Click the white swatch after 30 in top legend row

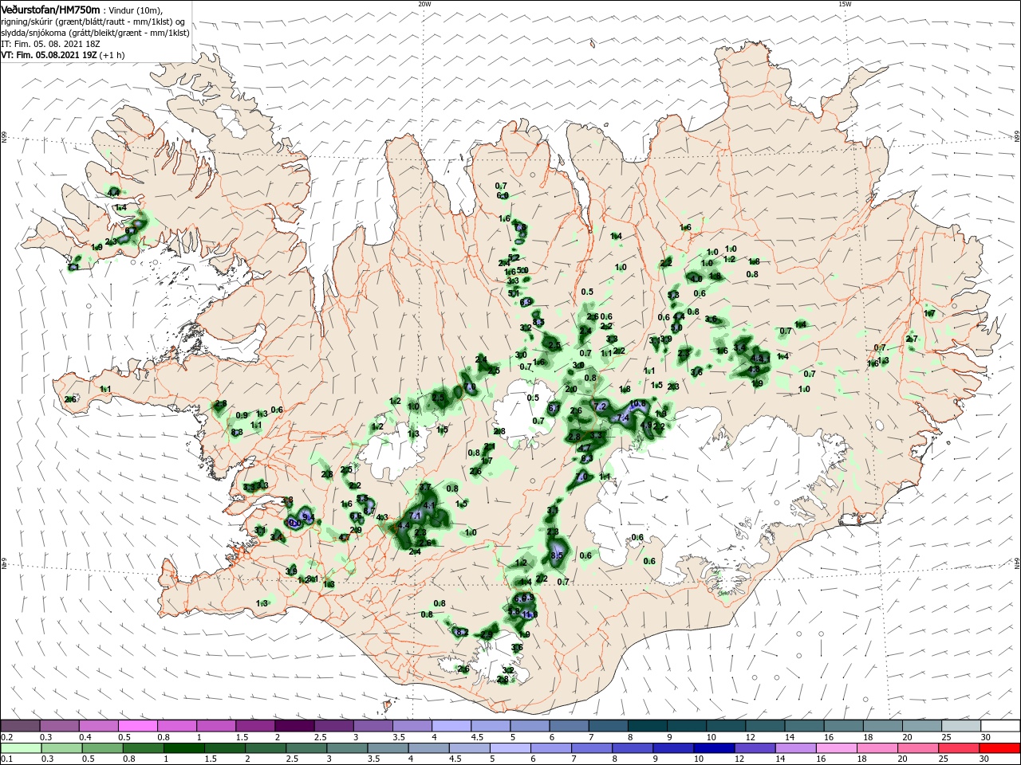click(x=1001, y=726)
